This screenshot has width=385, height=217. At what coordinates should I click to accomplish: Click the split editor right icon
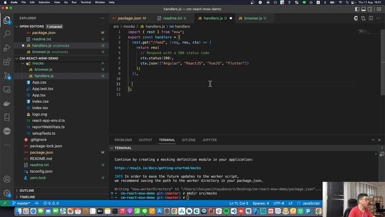(x=371, y=18)
